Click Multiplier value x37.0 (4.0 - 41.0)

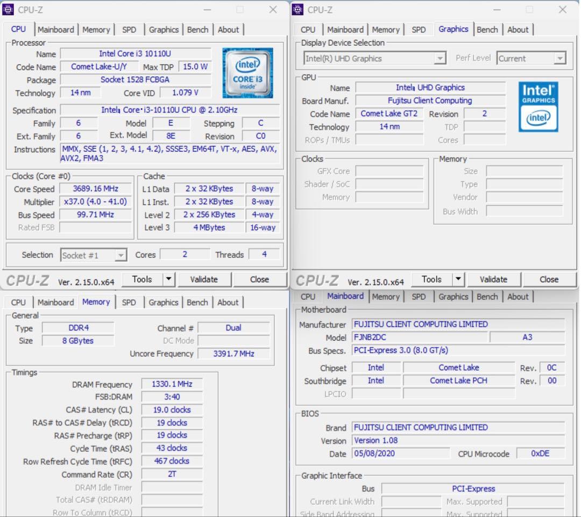95,202
